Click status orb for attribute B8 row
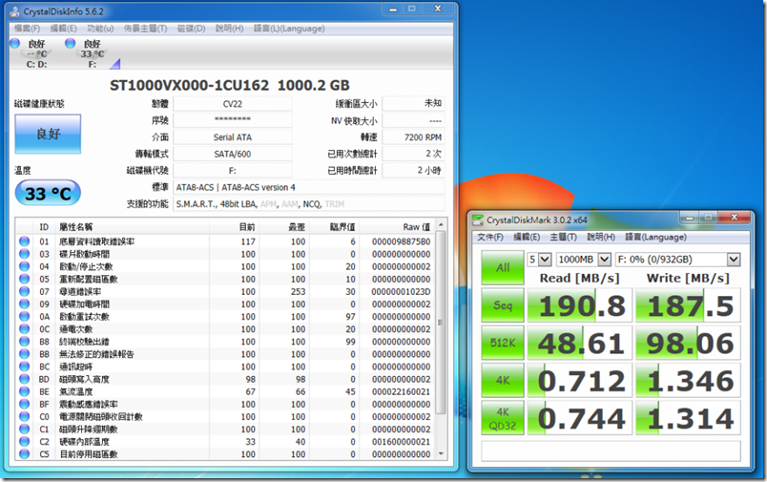Screen dimensions: 767x482 (x=25, y=342)
